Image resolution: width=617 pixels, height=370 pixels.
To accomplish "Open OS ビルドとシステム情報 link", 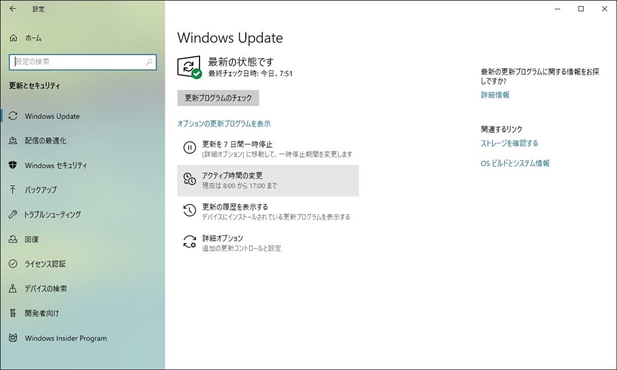I will [515, 163].
